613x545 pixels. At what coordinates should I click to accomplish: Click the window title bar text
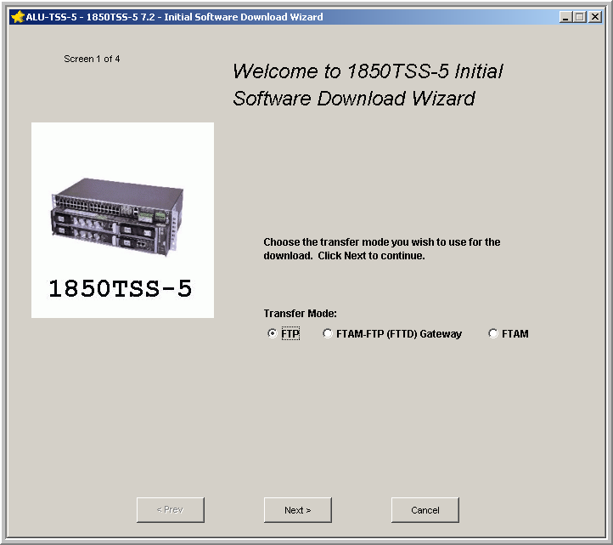pyautogui.click(x=174, y=17)
